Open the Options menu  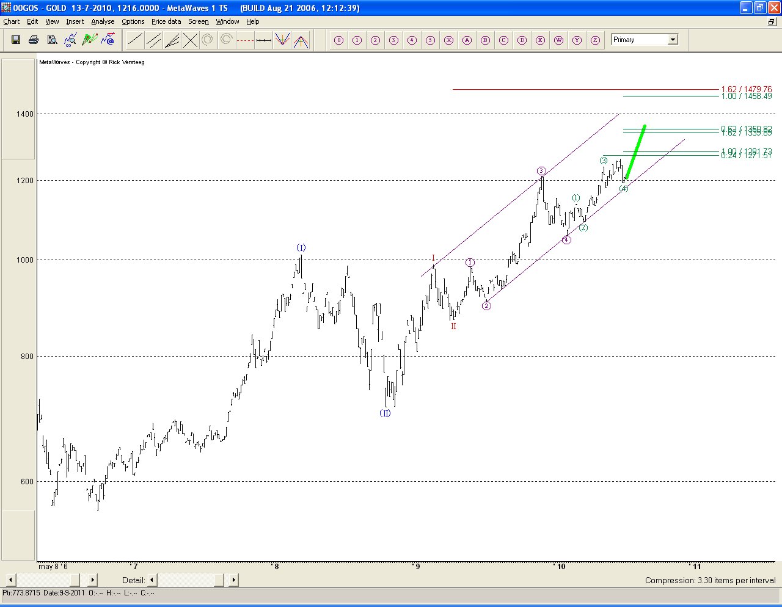(x=133, y=21)
